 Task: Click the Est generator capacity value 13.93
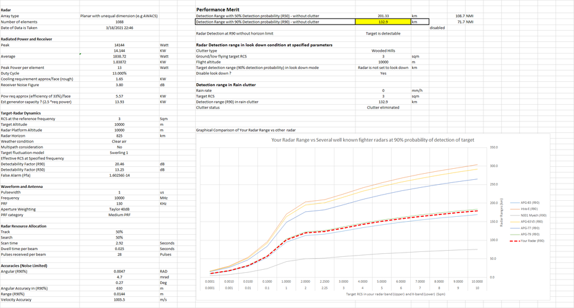tap(119, 102)
